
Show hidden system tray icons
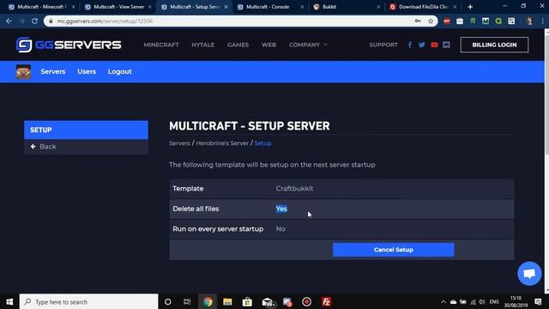443,301
